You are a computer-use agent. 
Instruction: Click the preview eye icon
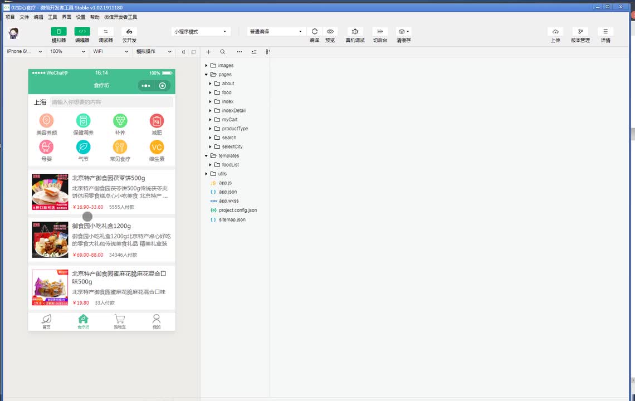click(330, 32)
